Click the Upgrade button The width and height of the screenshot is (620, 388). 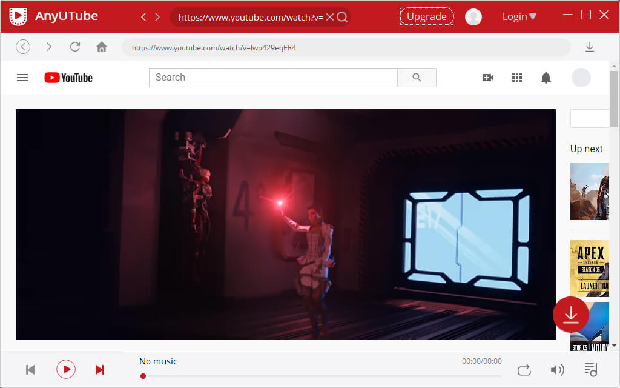click(427, 16)
